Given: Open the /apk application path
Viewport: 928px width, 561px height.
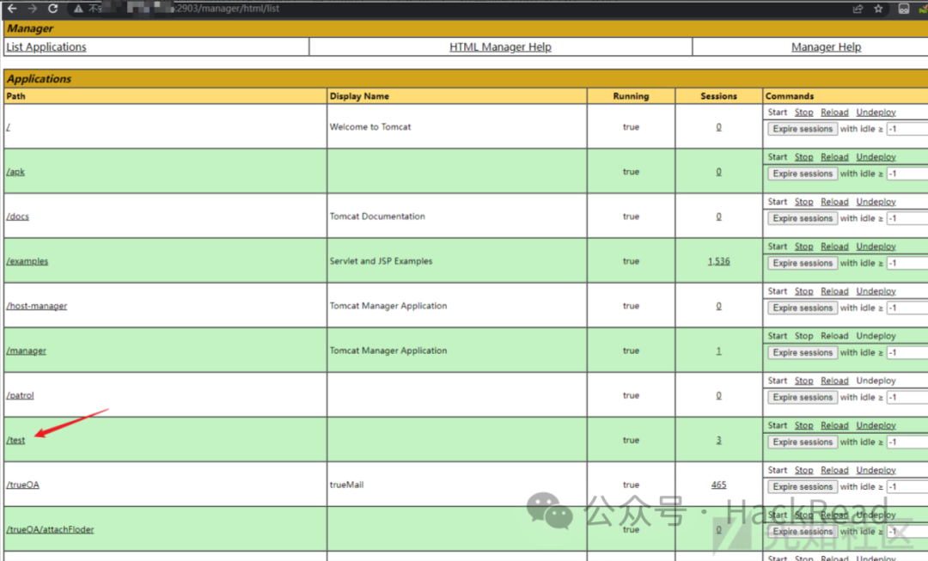Looking at the screenshot, I should 15,172.
